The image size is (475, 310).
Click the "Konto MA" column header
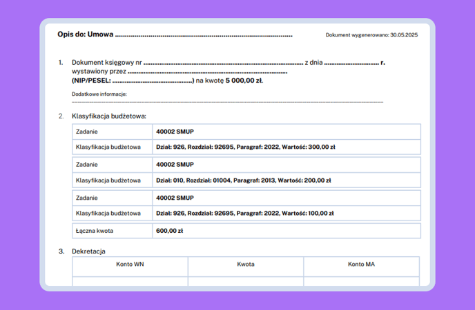pyautogui.click(x=361, y=265)
